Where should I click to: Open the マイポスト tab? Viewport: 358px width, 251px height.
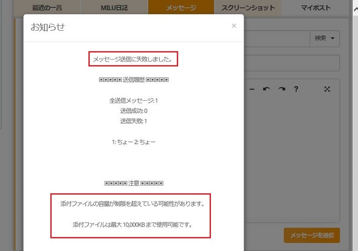[x=316, y=8]
